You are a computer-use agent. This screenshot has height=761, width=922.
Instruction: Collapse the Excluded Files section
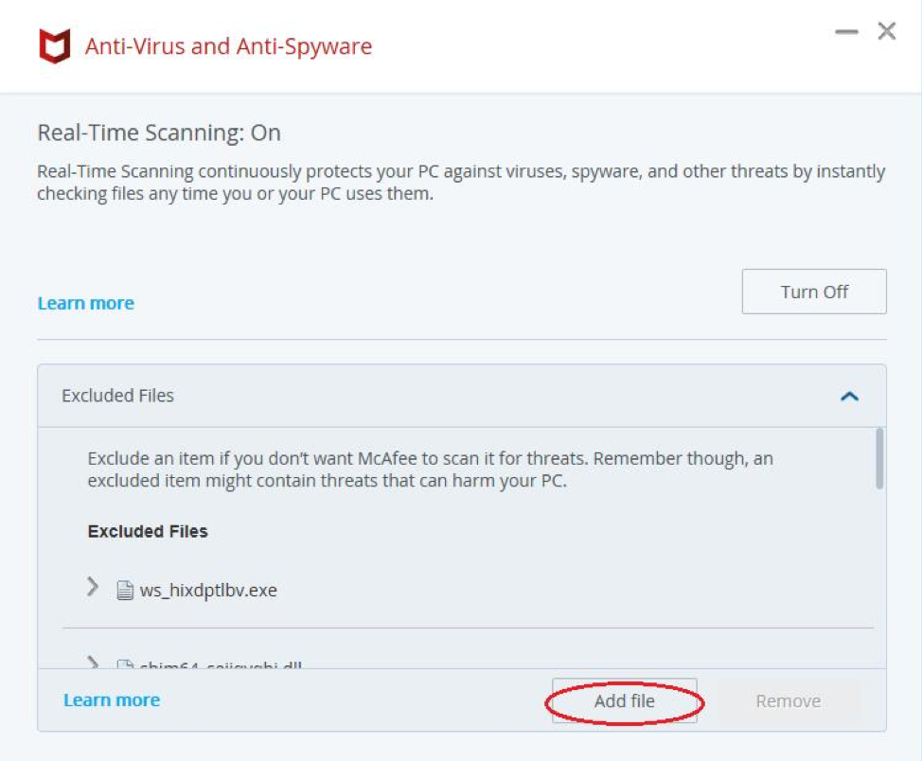pos(851,396)
